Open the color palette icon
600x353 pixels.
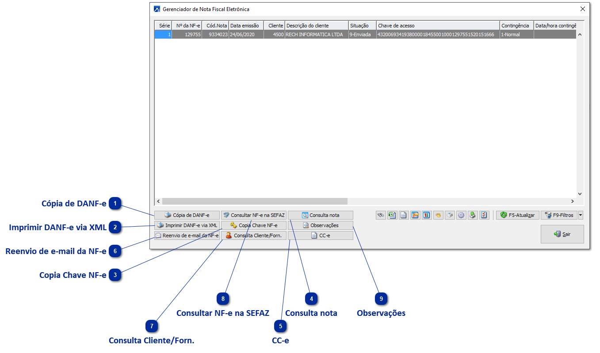(x=438, y=215)
